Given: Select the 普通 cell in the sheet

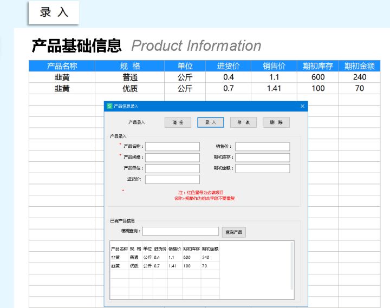Looking at the screenshot, I should [x=129, y=77].
